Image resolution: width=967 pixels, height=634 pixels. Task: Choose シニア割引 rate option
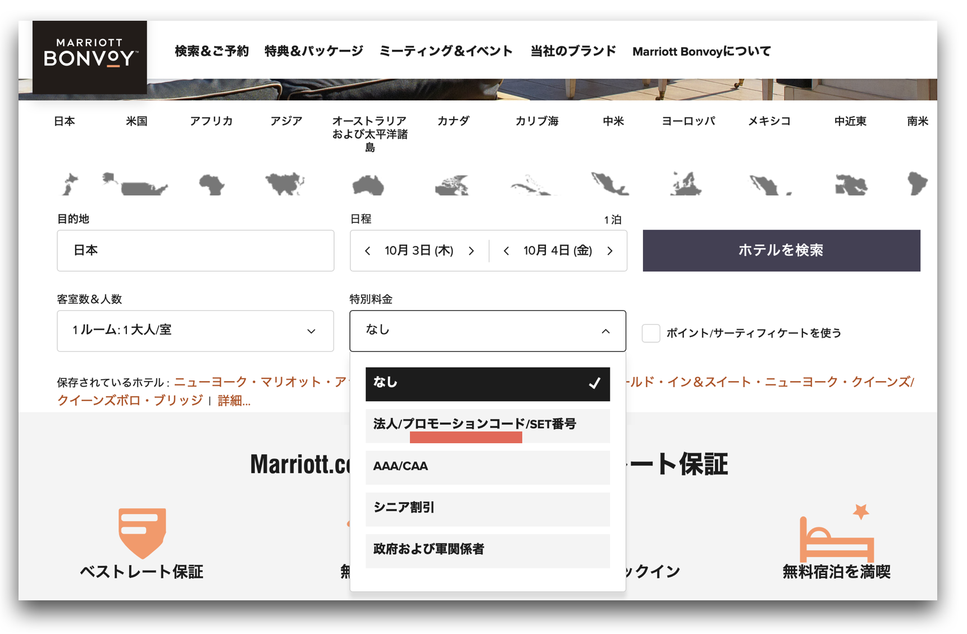pyautogui.click(x=487, y=509)
